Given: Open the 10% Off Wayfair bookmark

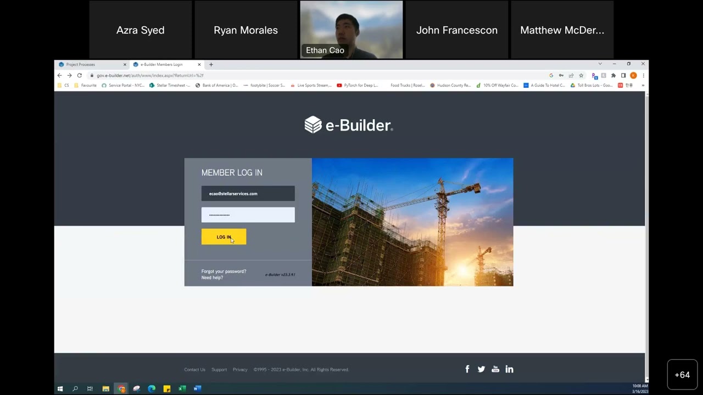Looking at the screenshot, I should 497,86.
